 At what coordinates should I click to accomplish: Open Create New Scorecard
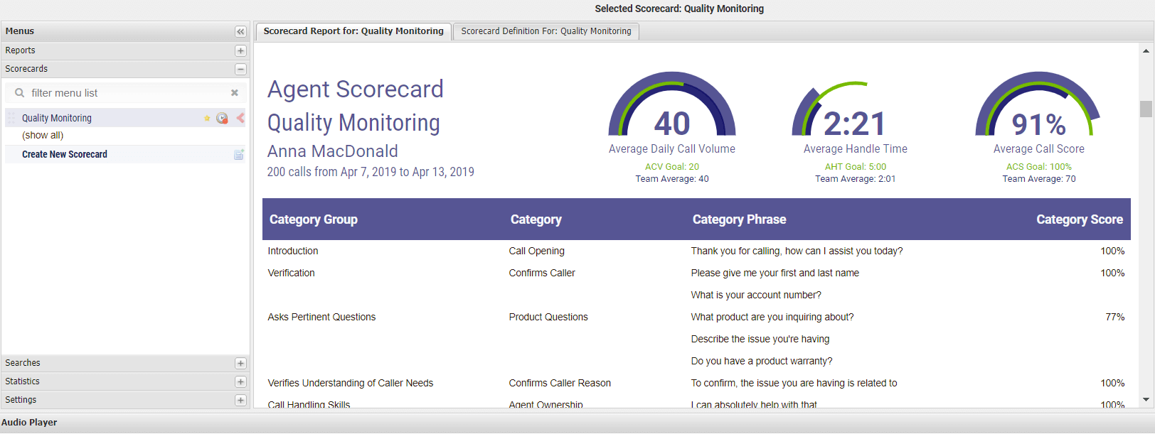pyautogui.click(x=65, y=155)
